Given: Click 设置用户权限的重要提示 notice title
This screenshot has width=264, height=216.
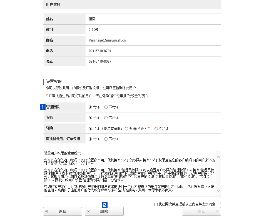Looking at the screenshot, I should coord(63,153).
